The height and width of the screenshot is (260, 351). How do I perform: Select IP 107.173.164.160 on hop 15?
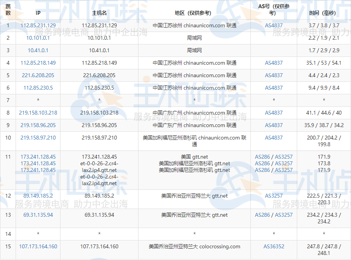pos(38,247)
